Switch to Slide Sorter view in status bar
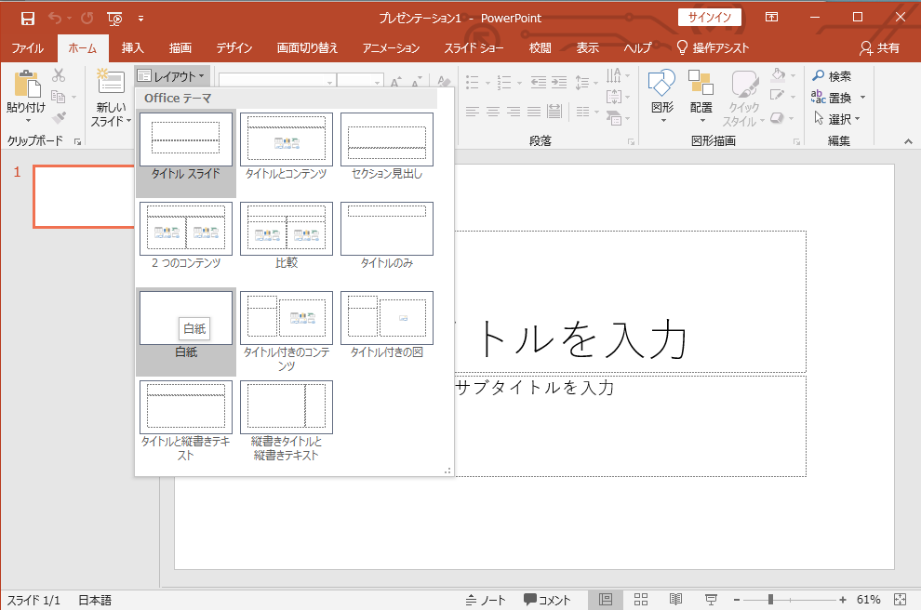 coord(641,600)
